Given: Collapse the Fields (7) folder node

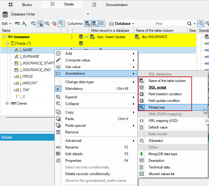Looking at the screenshot, I should point(7,43).
